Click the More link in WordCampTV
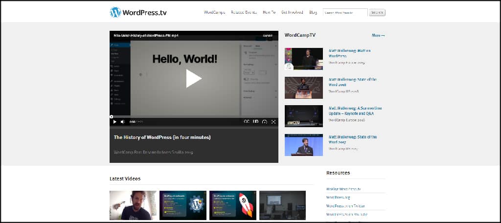The width and height of the screenshot is (501, 223). [x=378, y=36]
